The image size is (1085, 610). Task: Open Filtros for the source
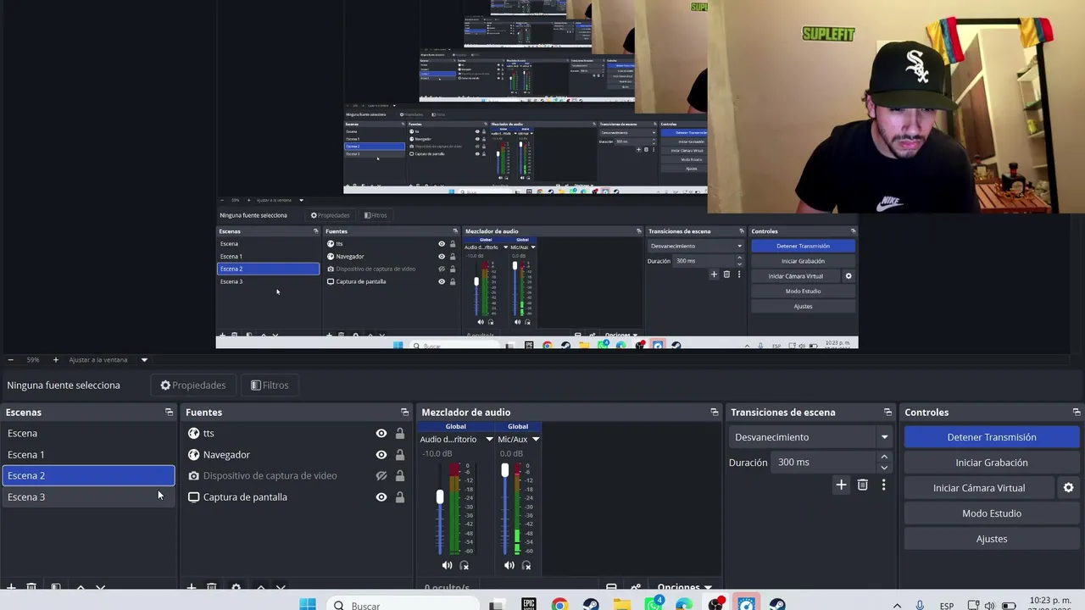[x=270, y=385]
